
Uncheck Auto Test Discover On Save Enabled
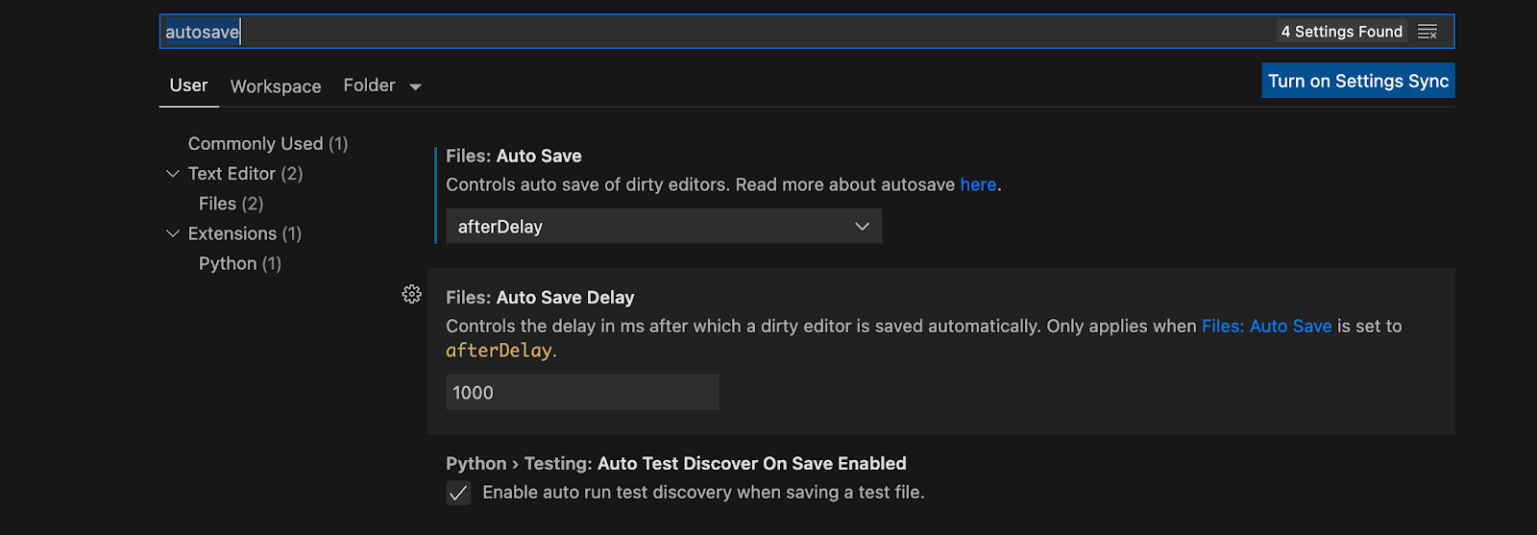(x=458, y=493)
